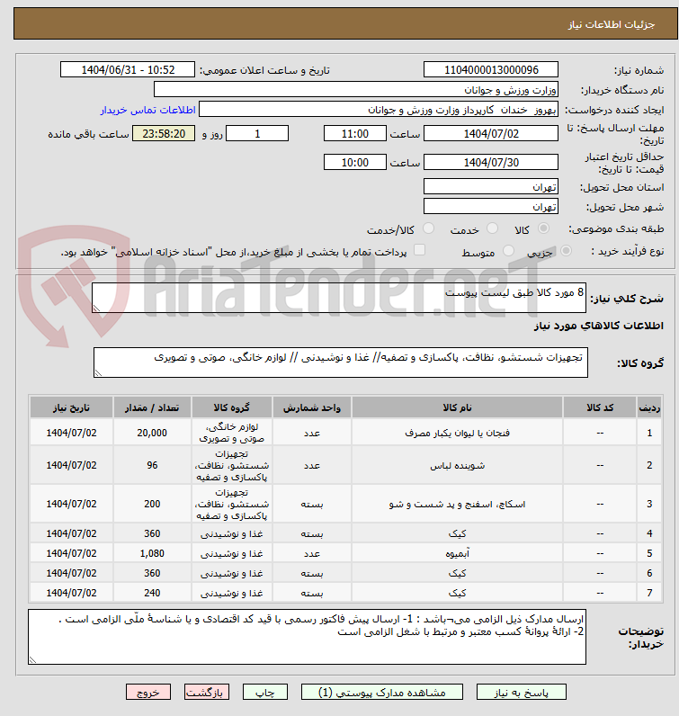Viewport: 679px width, 716px height.
Task: Click item 'اسکاچ، اسفنج و پد شست و شو'
Action: (457, 504)
